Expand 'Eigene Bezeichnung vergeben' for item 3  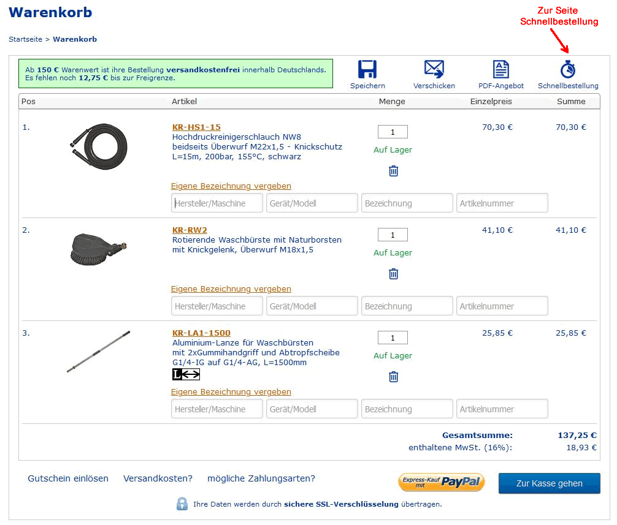(231, 391)
